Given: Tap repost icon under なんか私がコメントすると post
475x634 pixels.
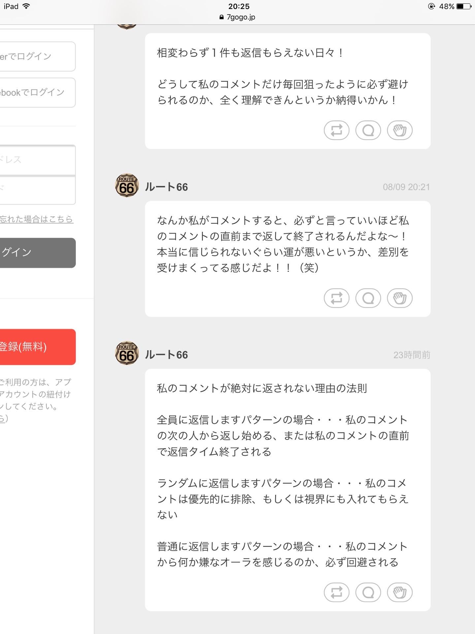Looking at the screenshot, I should (336, 298).
